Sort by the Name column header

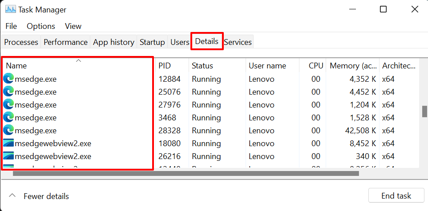click(16, 66)
